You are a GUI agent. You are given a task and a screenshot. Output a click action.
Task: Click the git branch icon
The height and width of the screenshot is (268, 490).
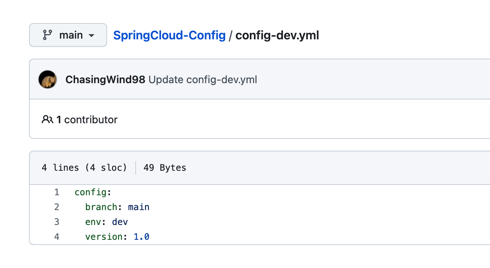pyautogui.click(x=47, y=35)
